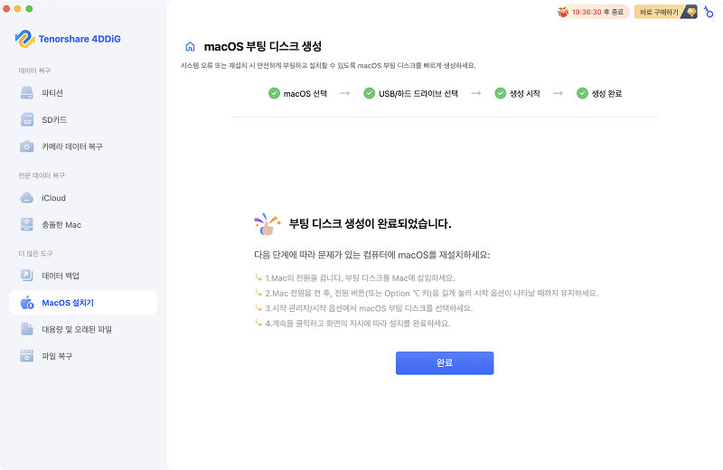Select the 충돌한 Mac label
Image resolution: width=723 pixels, height=470 pixels.
61,225
